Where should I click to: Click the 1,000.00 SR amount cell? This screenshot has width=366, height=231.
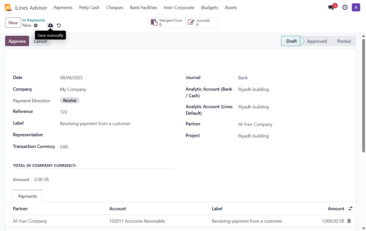click(333, 221)
